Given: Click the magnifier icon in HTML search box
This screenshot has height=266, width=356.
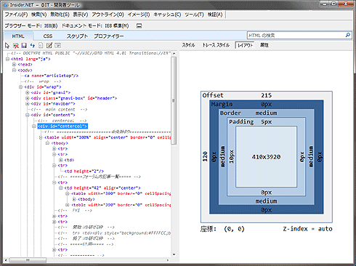Looking at the screenshot, I should pos(348,35).
